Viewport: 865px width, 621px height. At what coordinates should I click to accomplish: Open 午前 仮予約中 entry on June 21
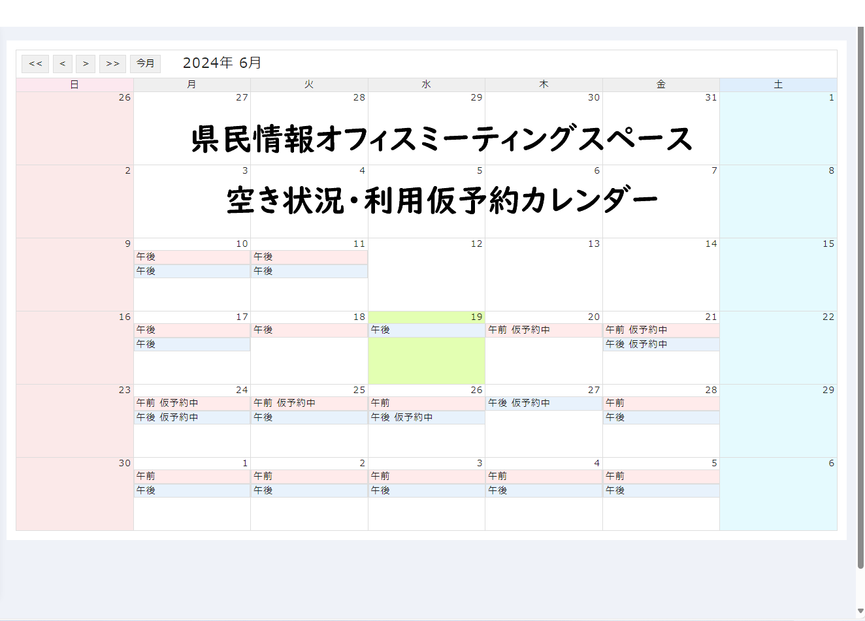coord(661,330)
